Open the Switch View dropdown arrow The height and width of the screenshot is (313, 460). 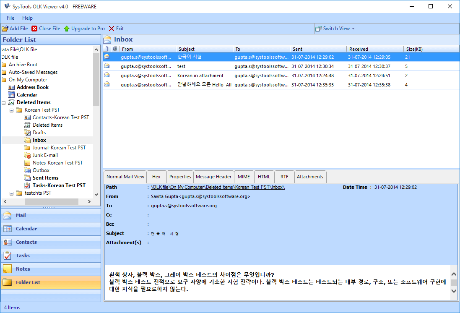pos(353,29)
